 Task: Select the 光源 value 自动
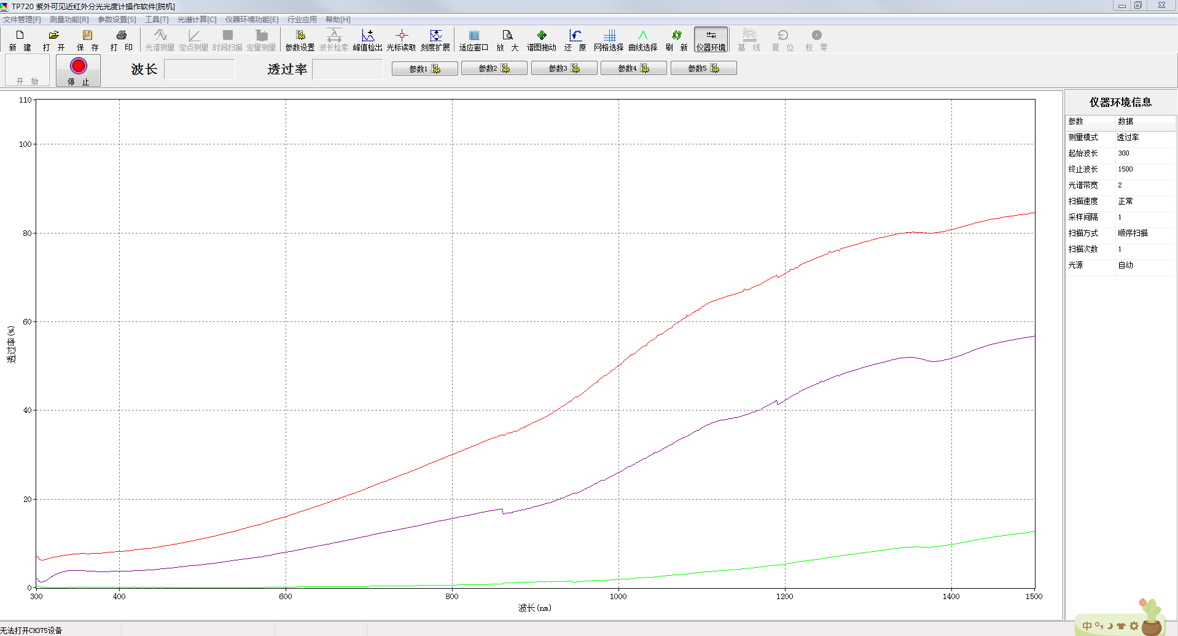coord(1125,265)
